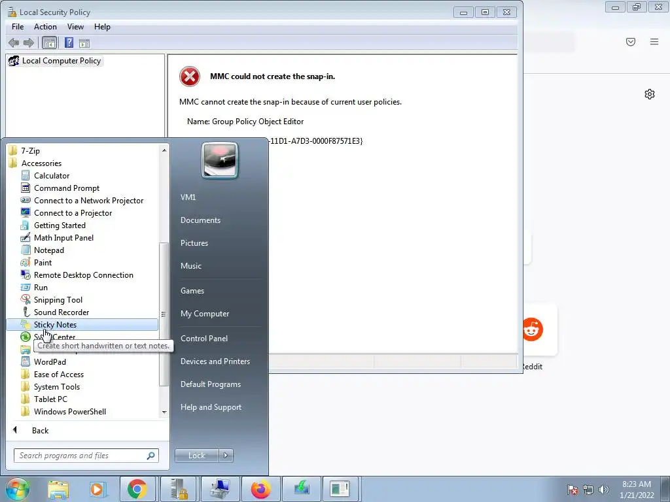The width and height of the screenshot is (670, 502).
Task: Open Help and Support
Action: pos(211,407)
